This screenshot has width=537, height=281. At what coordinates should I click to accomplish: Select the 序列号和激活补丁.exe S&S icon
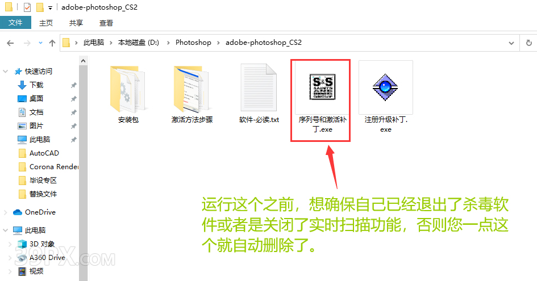(x=322, y=87)
